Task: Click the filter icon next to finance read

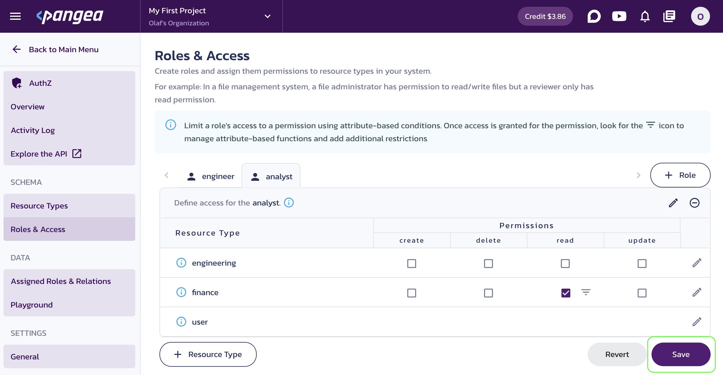Action: pos(585,292)
